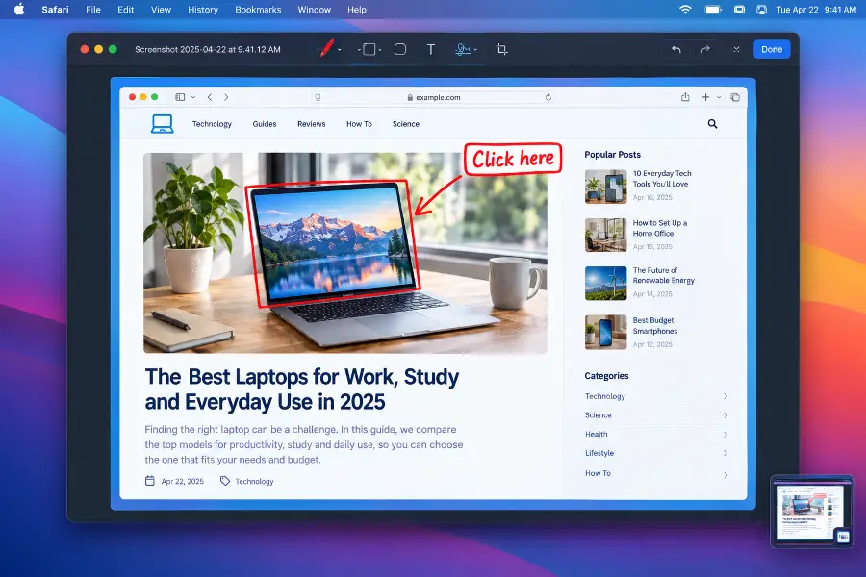Open the 10 Everyday Tech Tools thumbnail

(606, 187)
